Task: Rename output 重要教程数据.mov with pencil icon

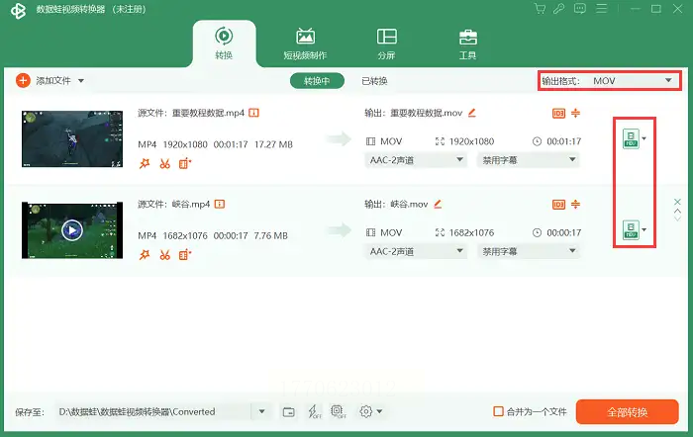Action: click(x=472, y=113)
